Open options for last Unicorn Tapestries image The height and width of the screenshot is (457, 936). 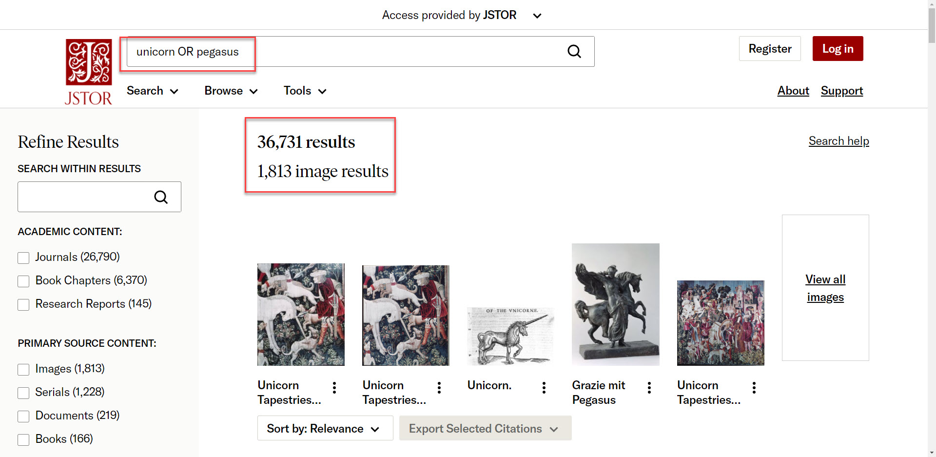point(754,388)
